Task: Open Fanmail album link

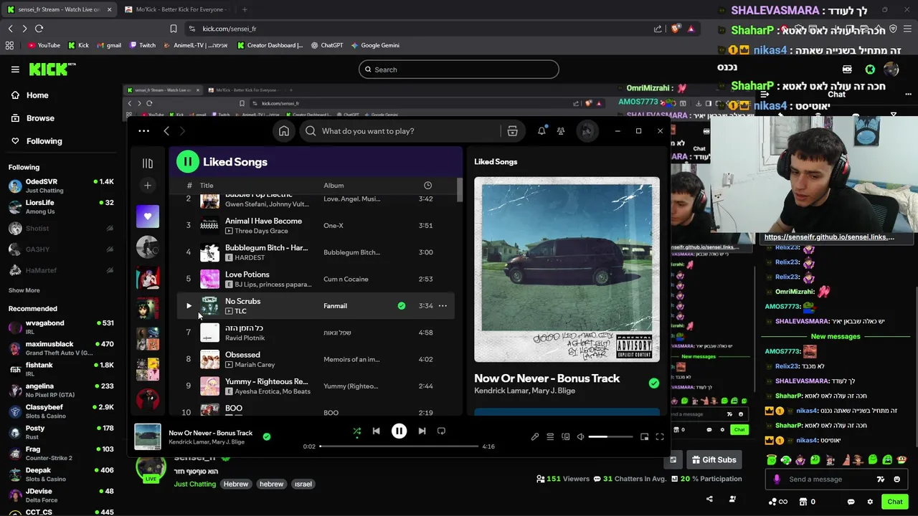Action: [335, 306]
